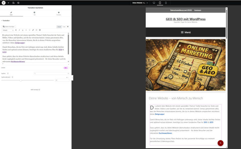
Task: Open the Spalten columns dropdown
Action: 51,73
